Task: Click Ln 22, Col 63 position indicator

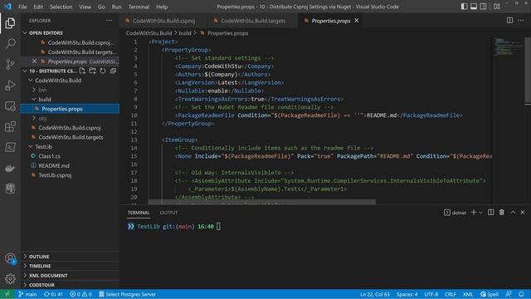Action: (x=375, y=294)
